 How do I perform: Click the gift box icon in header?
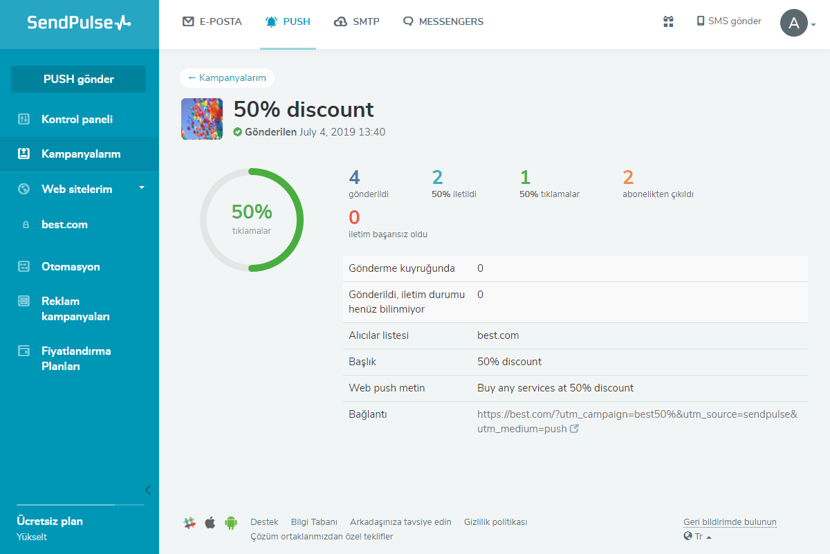tap(668, 21)
